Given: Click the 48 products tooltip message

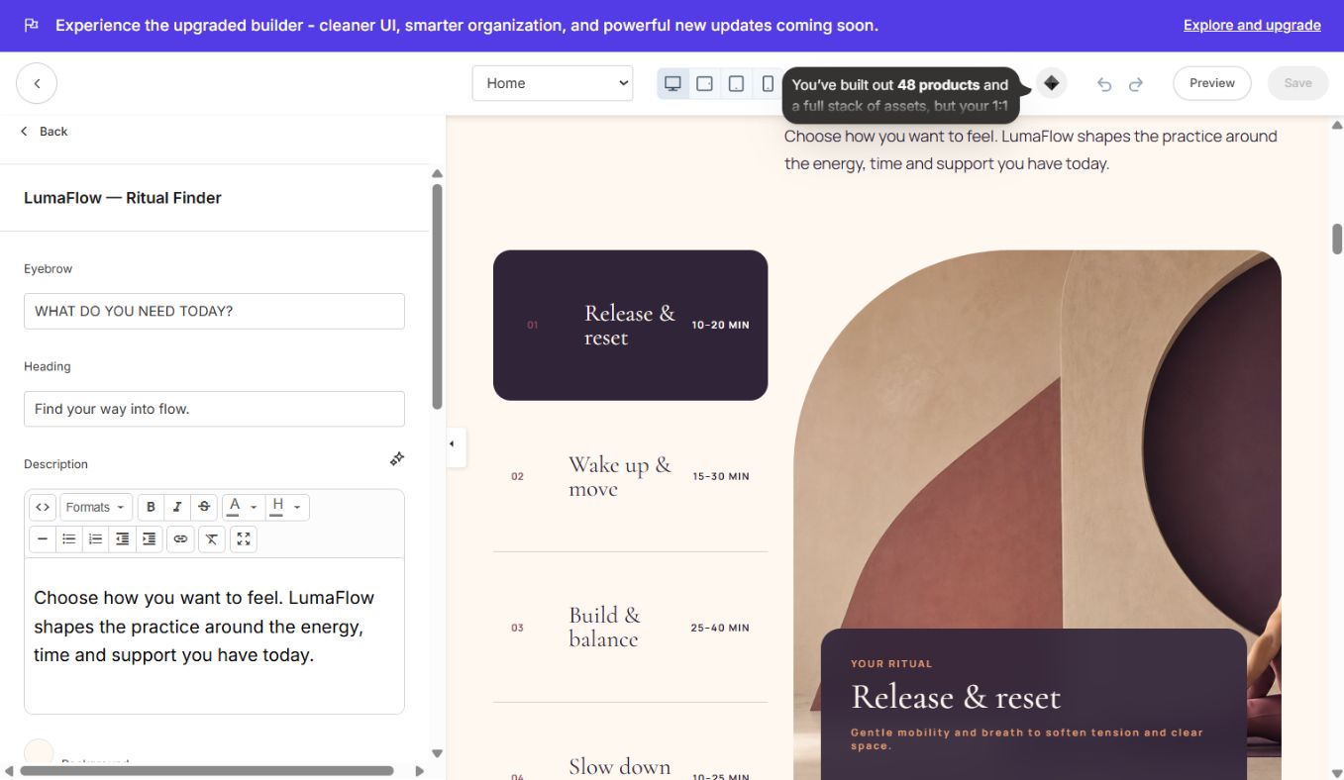Looking at the screenshot, I should (x=901, y=95).
